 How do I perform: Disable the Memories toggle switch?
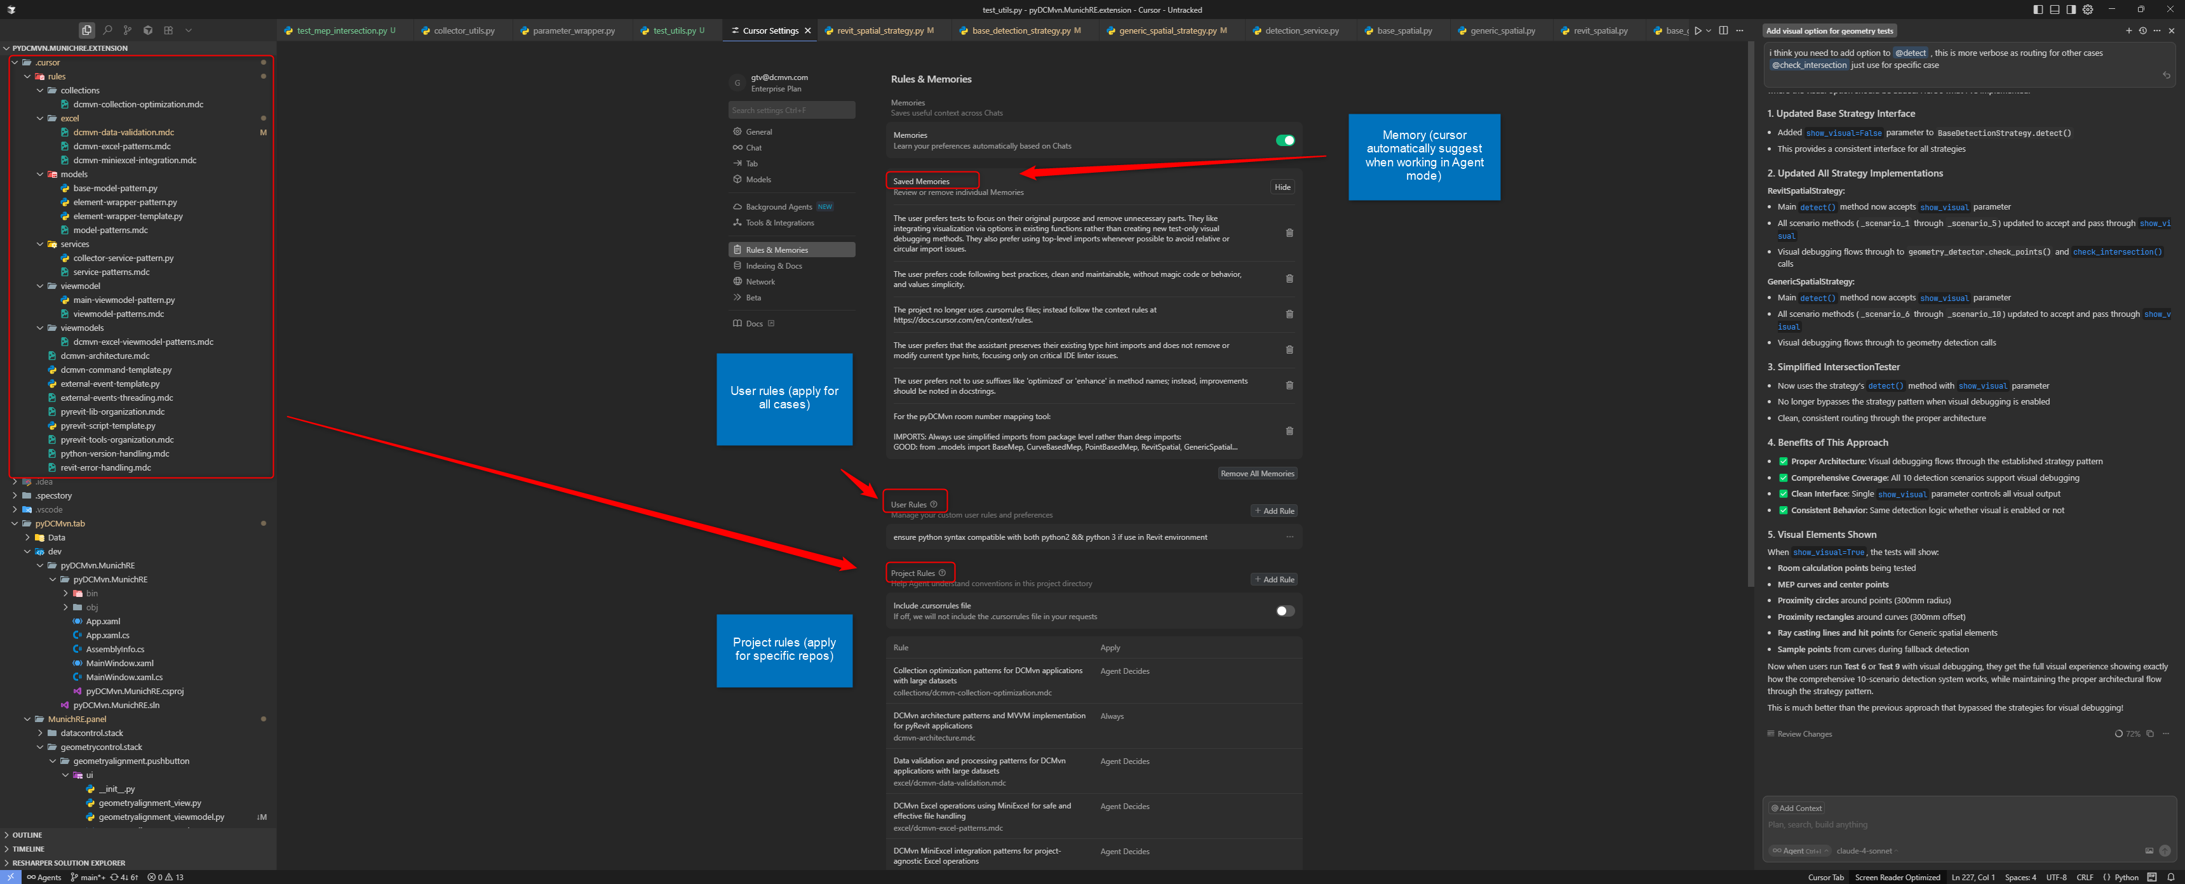pyautogui.click(x=1284, y=141)
